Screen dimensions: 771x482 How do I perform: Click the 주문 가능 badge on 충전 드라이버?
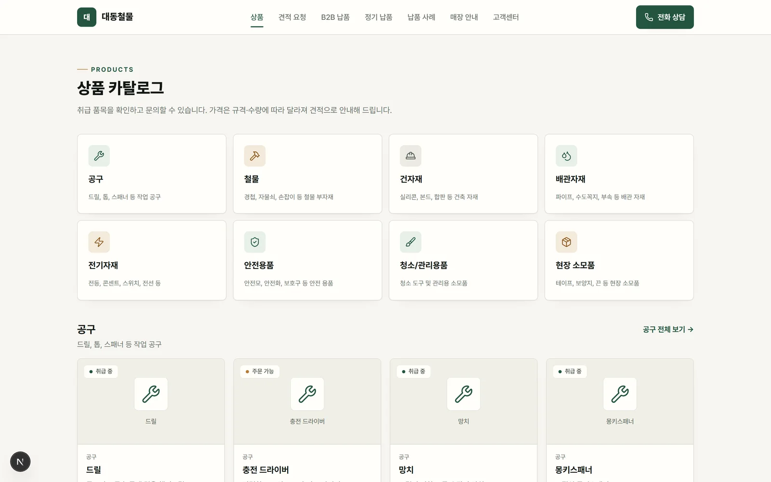pos(260,371)
